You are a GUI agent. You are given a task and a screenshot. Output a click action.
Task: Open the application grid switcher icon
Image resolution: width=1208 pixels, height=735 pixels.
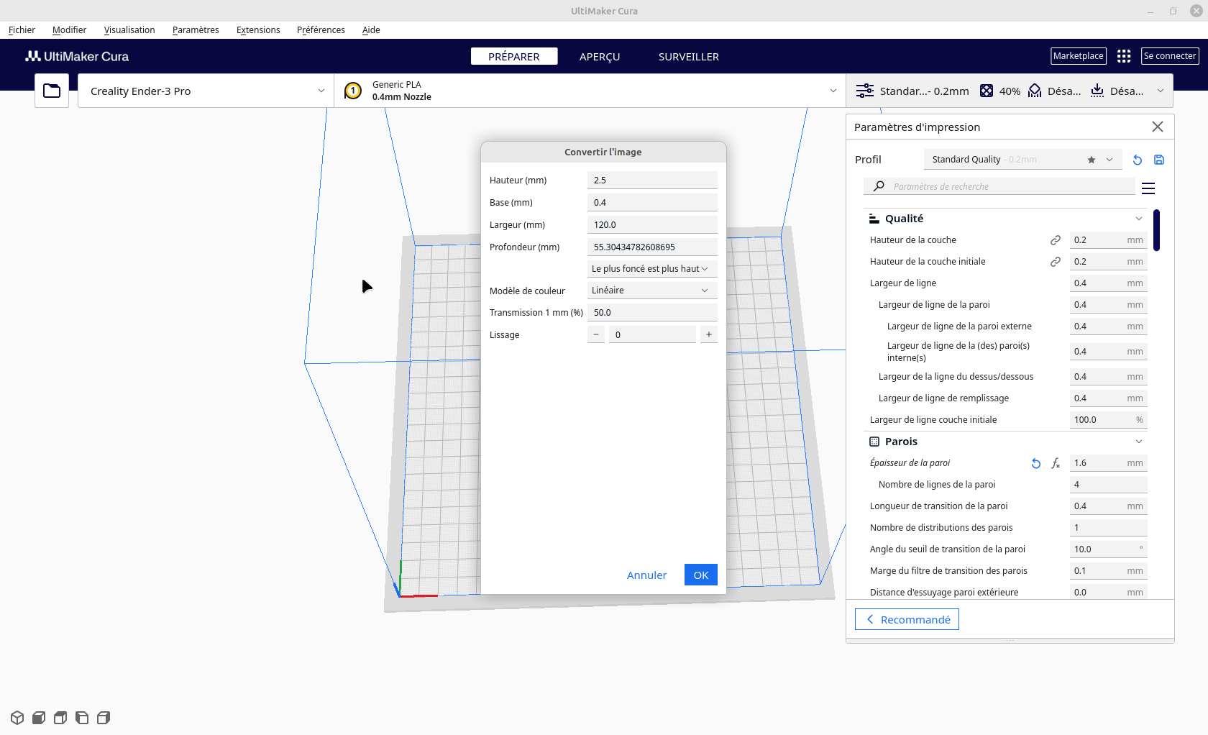pyautogui.click(x=1124, y=56)
